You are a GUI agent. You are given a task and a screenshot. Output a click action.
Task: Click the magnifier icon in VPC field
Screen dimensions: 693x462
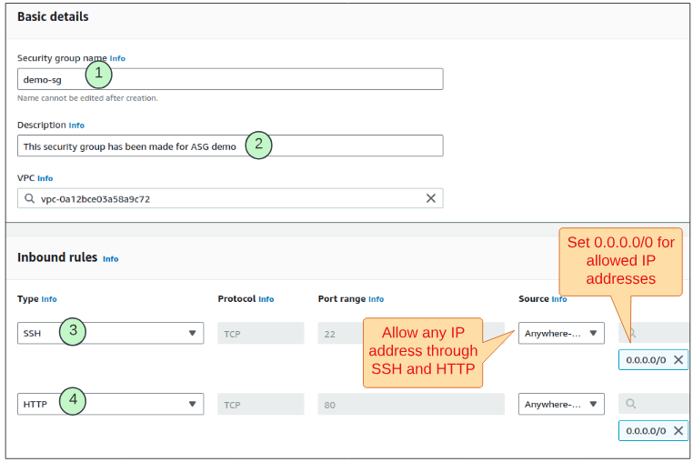(x=30, y=198)
